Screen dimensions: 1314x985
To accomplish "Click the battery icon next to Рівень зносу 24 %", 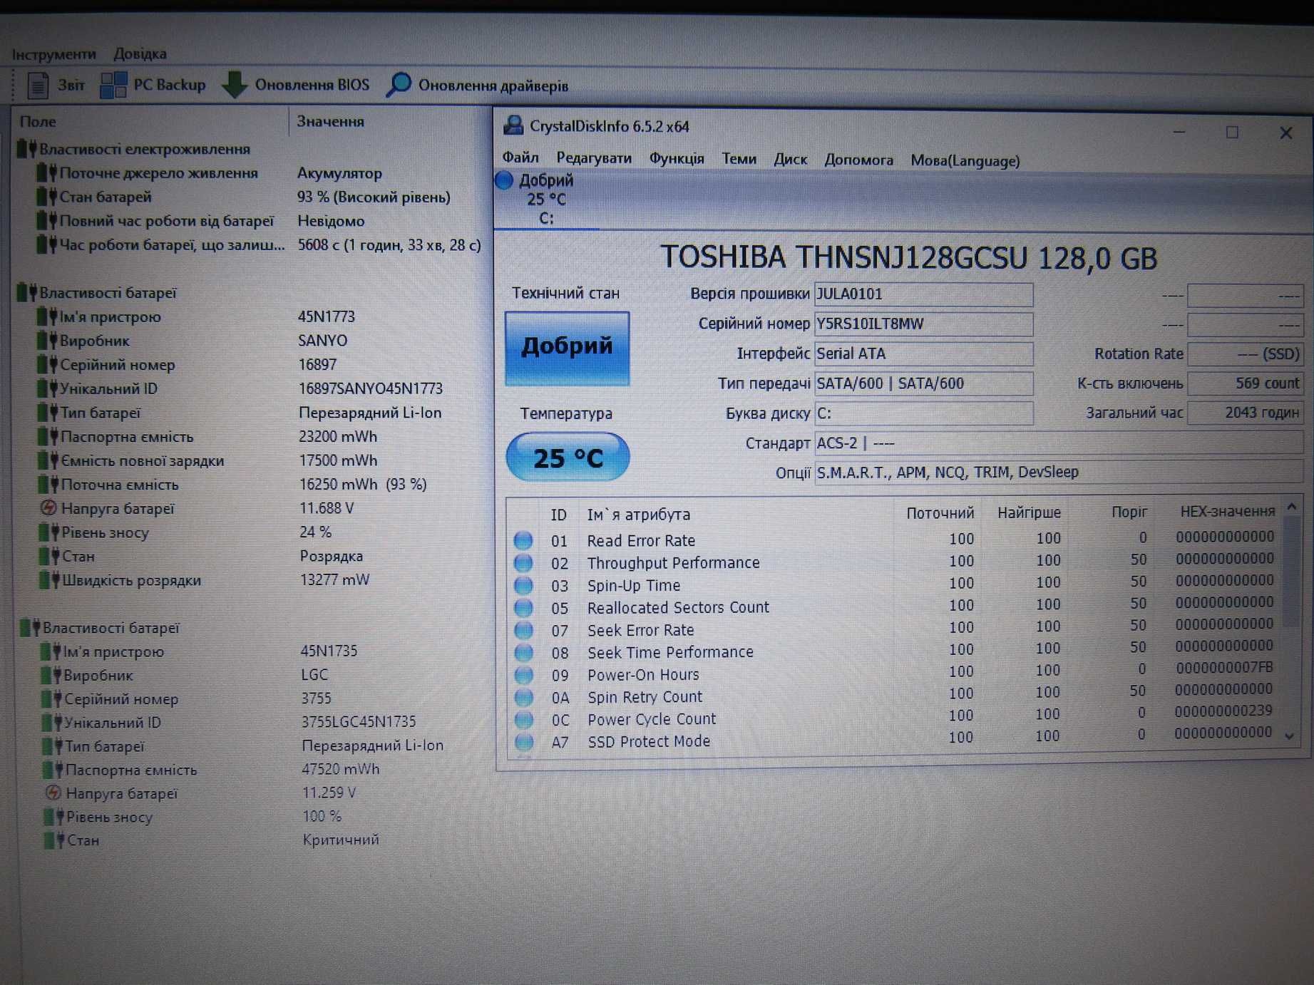I will 48,532.
